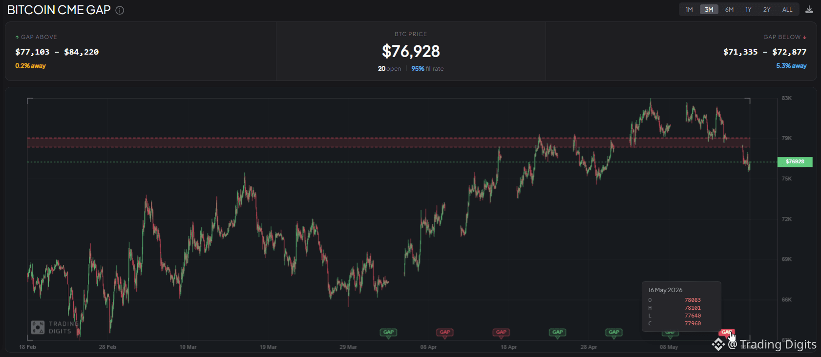Viewport: 821px width, 357px height.
Task: Click the green GAP marker just right of 28 Apr
Action: (x=614, y=333)
